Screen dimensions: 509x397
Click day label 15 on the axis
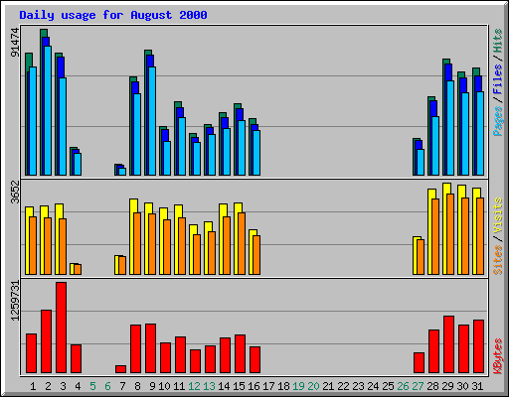239,386
